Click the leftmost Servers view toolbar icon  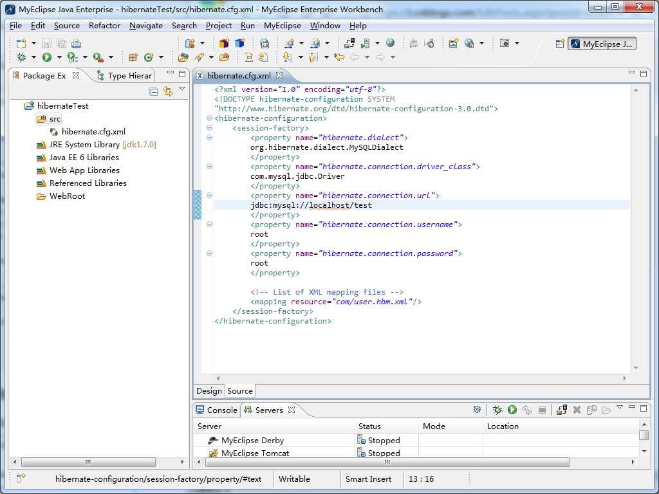(x=477, y=410)
